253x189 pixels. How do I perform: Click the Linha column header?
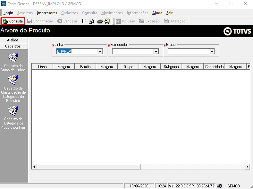(42, 67)
